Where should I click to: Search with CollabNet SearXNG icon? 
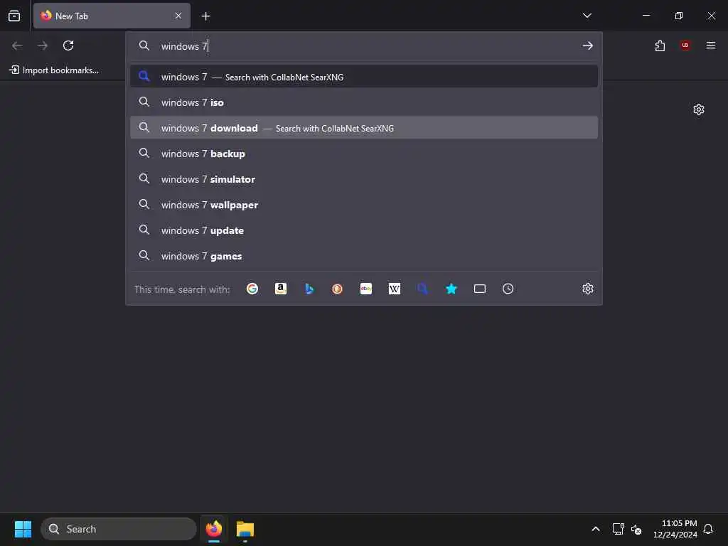pos(422,289)
